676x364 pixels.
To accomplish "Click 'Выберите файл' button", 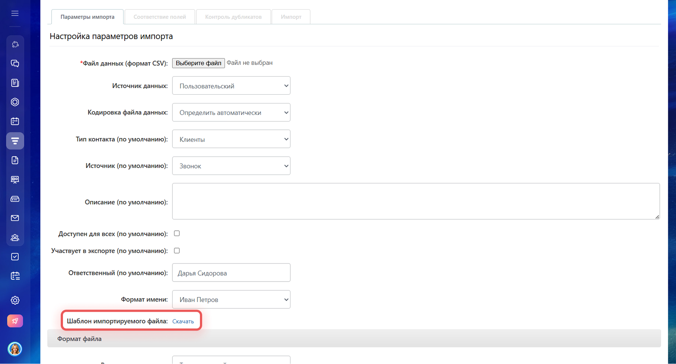I will [198, 63].
